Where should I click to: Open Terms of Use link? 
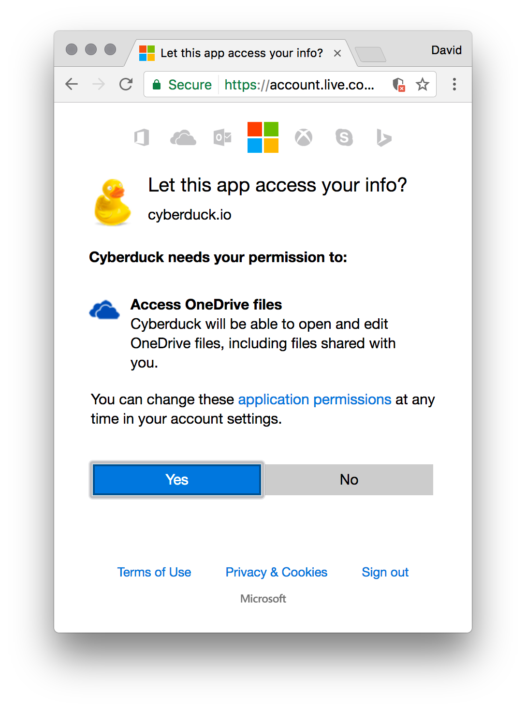pos(154,572)
